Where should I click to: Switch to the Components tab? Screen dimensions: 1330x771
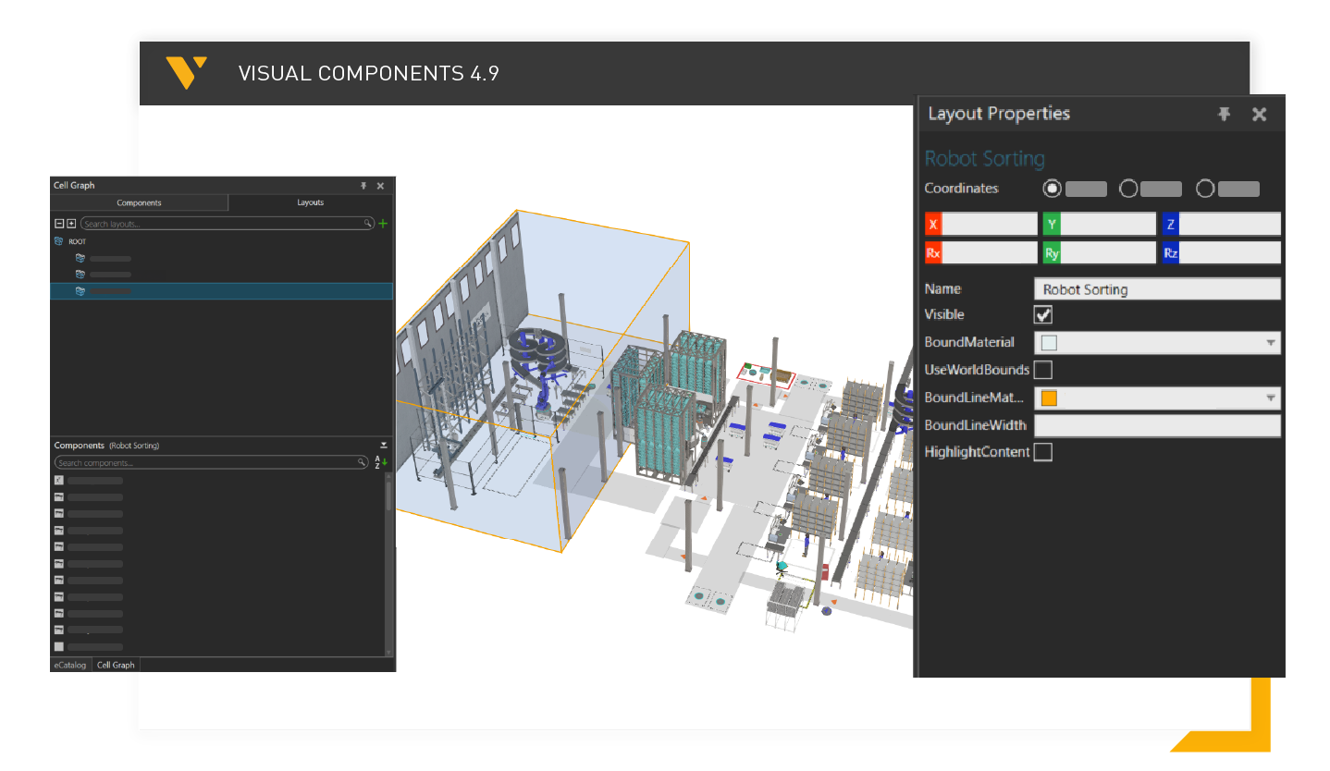[139, 202]
